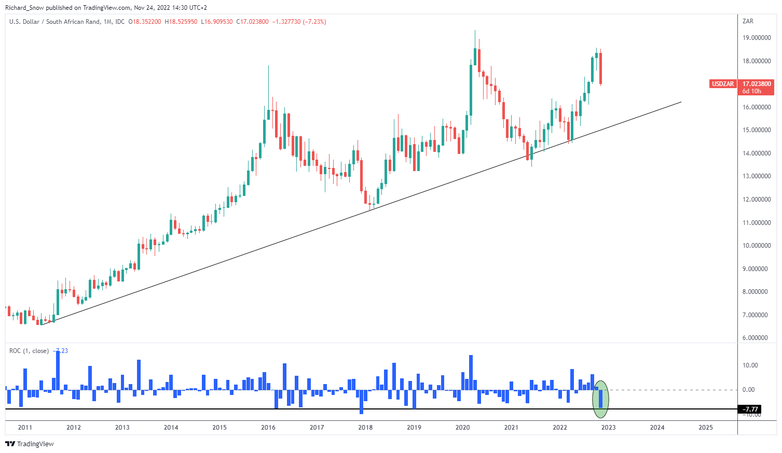This screenshot has width=782, height=453.
Task: Click the ROC (1, close) indicator label
Action: click(x=29, y=351)
